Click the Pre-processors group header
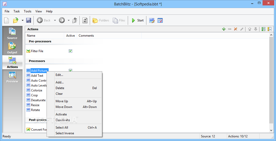Viewport: 276px width, 141px height. coord(40,42)
